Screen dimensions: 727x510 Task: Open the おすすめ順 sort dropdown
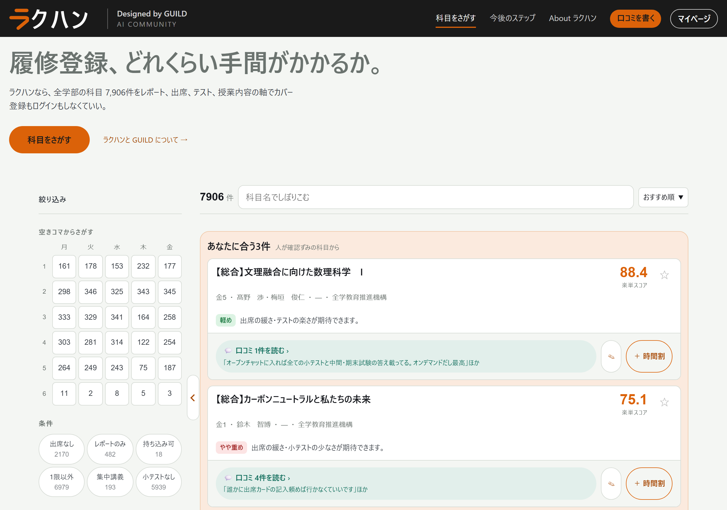tap(663, 197)
